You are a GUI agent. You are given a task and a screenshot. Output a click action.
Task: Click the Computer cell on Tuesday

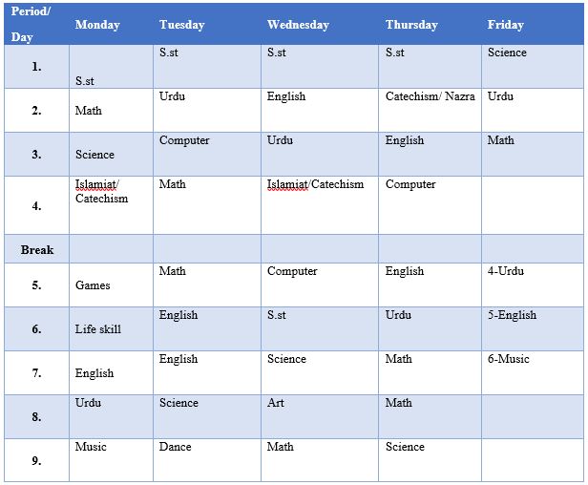coord(207,154)
